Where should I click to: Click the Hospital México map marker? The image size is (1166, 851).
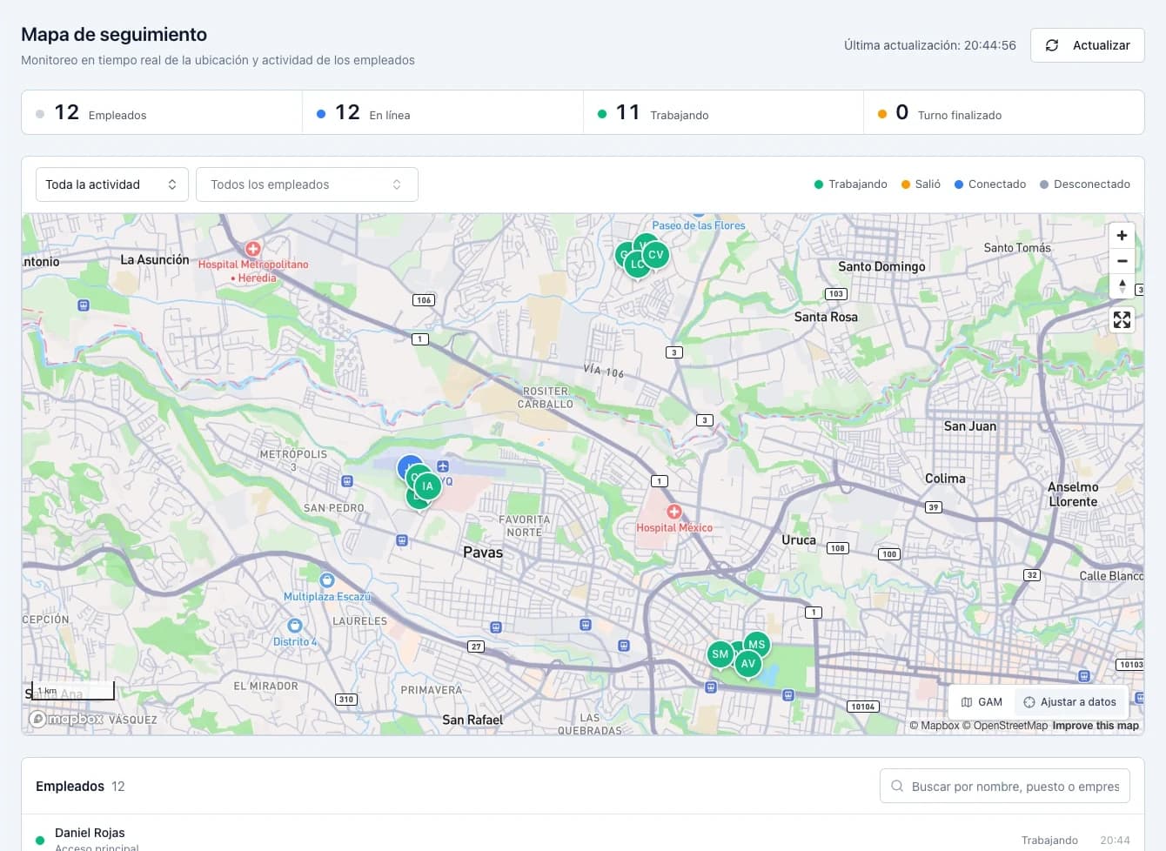(x=673, y=512)
